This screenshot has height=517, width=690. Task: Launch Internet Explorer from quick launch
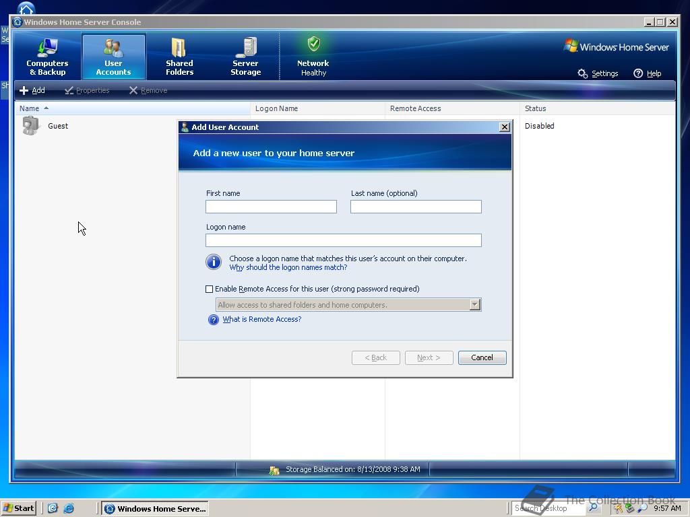pos(69,508)
